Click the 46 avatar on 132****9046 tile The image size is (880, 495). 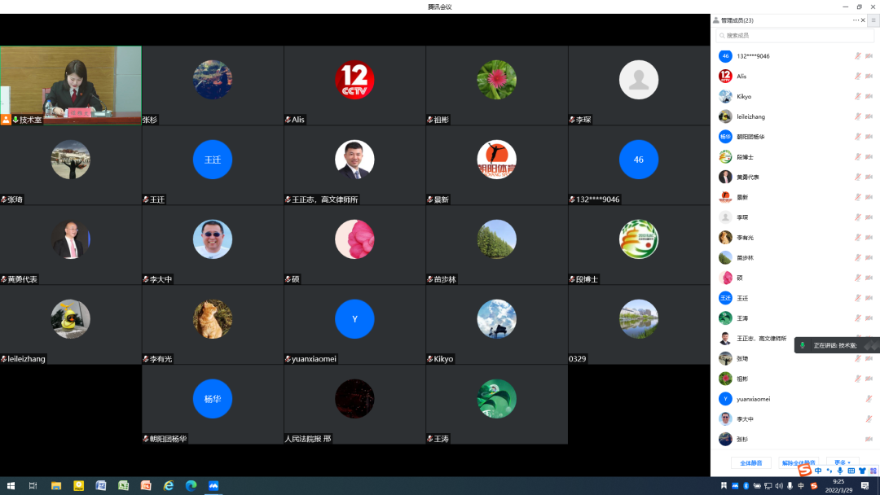[639, 160]
